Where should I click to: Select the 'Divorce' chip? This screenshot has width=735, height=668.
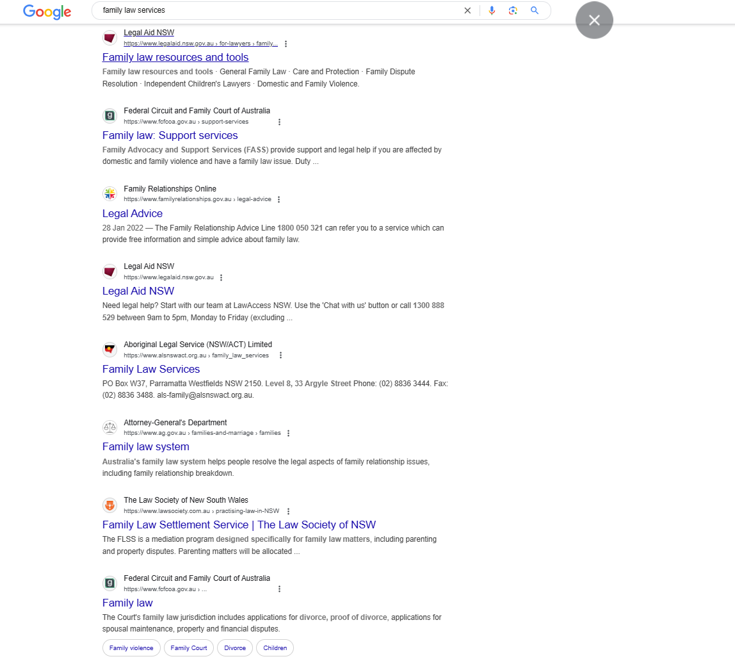pos(235,648)
